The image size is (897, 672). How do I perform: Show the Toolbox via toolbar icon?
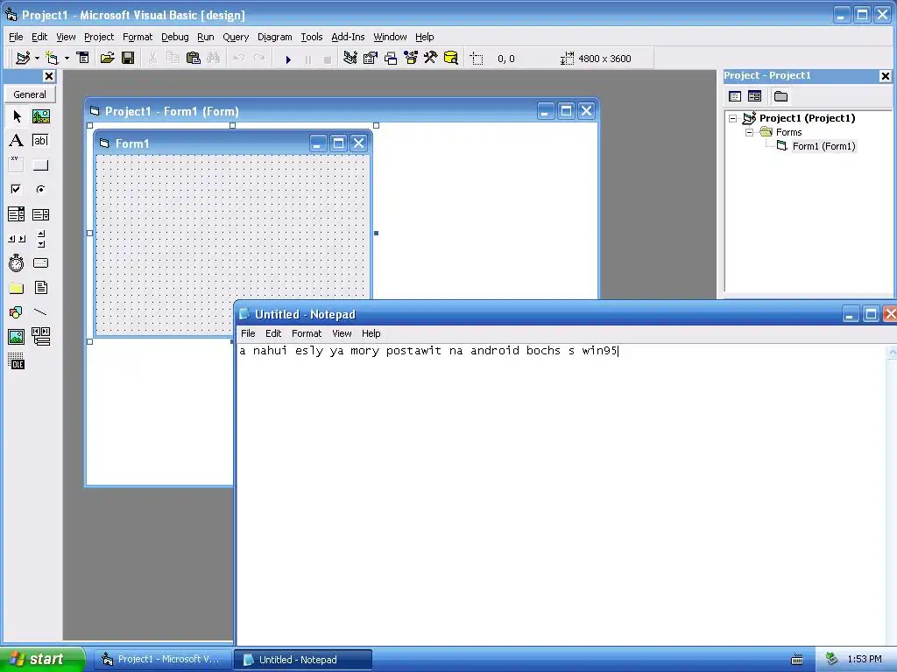tap(431, 59)
